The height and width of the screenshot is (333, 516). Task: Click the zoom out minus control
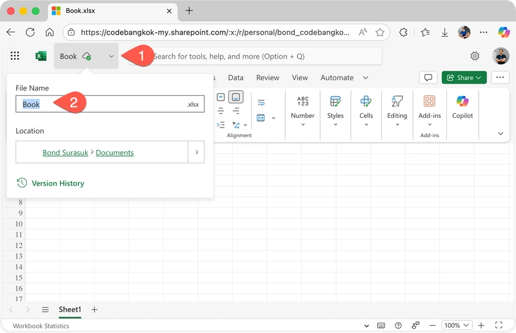pos(433,325)
